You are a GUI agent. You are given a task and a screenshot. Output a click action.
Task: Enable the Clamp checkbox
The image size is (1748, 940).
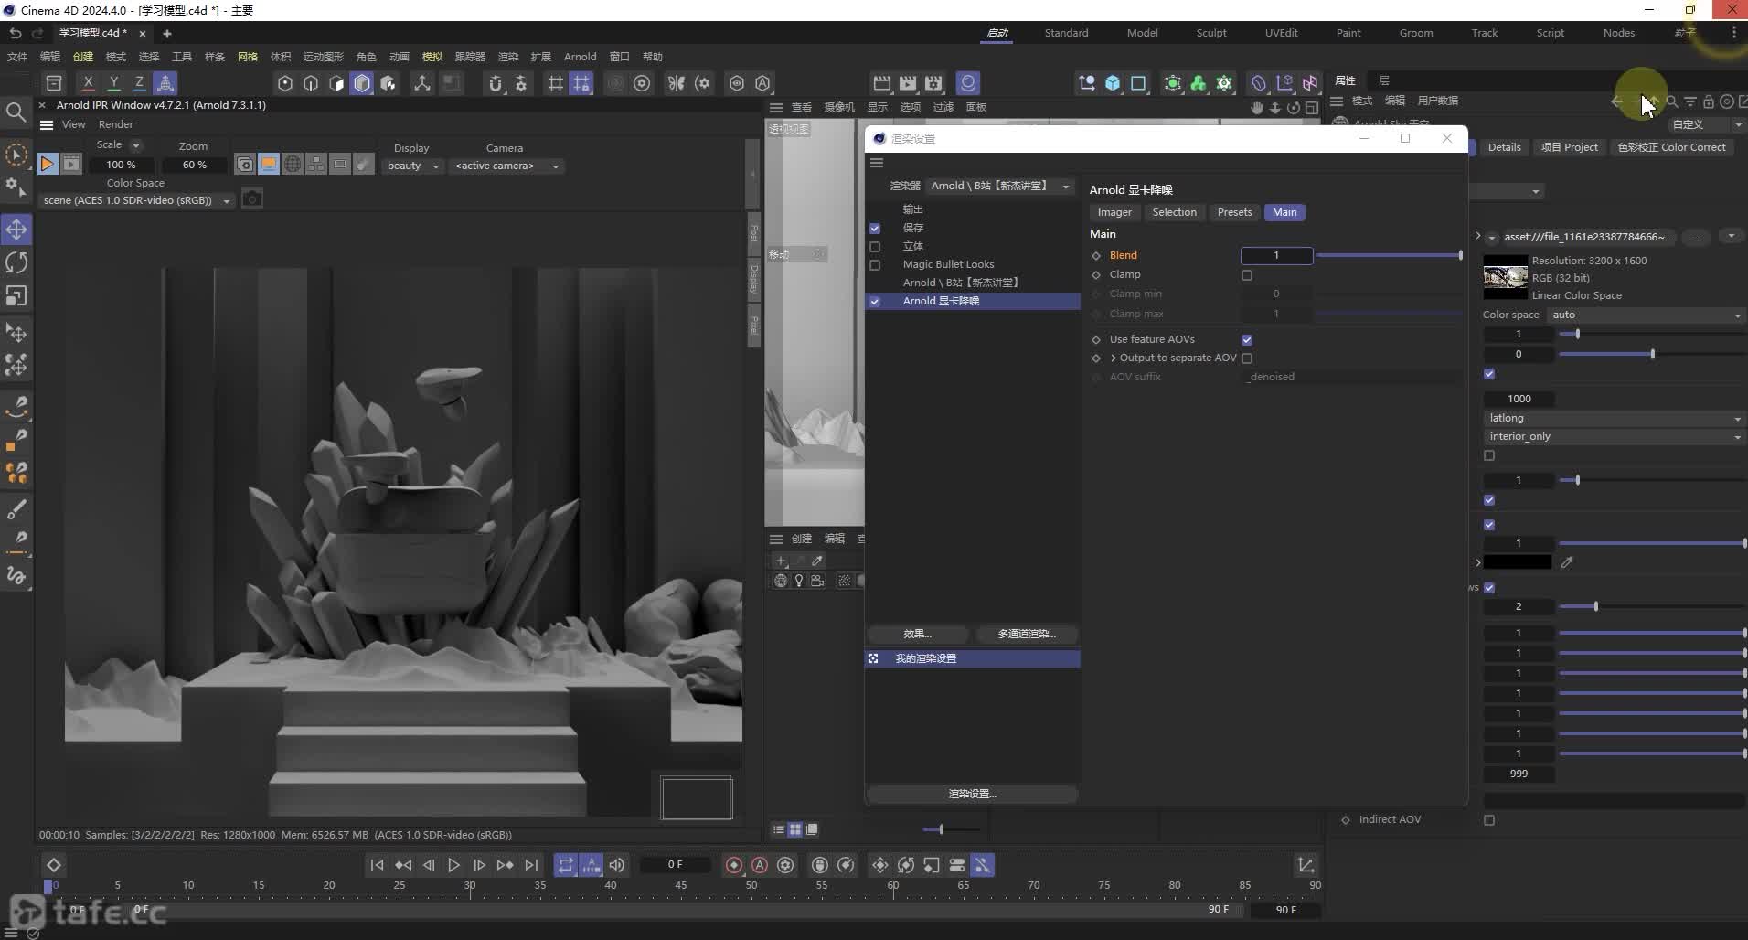click(x=1247, y=275)
